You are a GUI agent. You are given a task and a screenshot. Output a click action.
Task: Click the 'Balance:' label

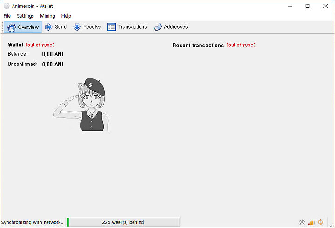[x=18, y=54]
